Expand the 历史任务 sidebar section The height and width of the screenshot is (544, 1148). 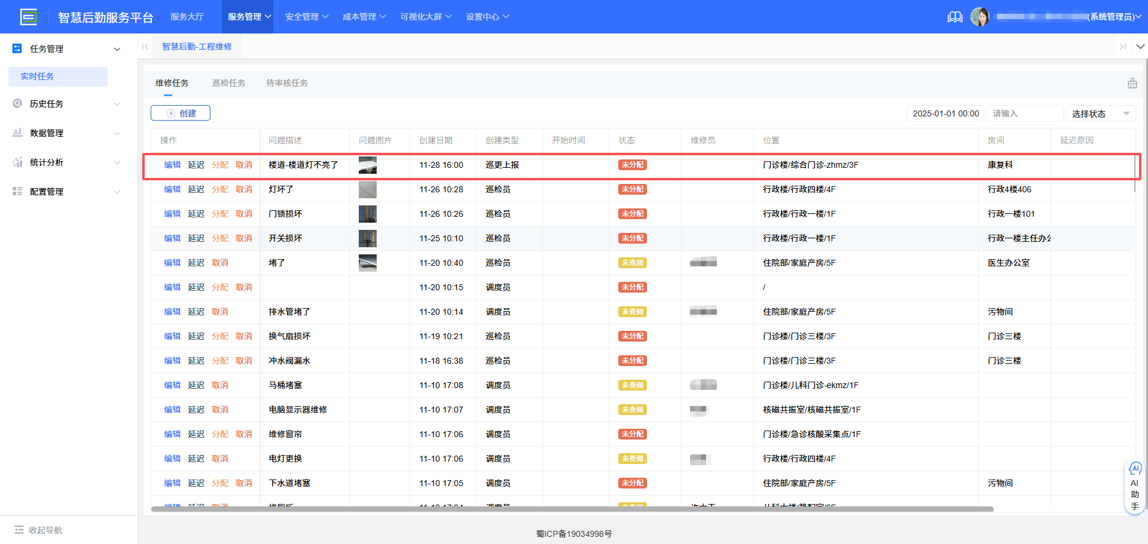click(x=117, y=103)
